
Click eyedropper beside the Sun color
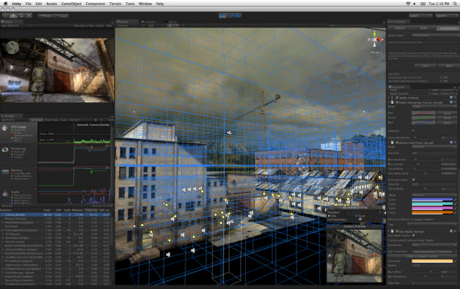point(456,261)
